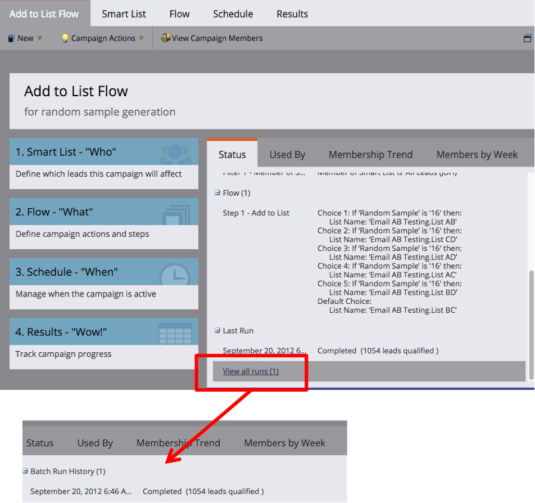
Task: Select the Membership Trend tab in status panel
Action: [x=370, y=155]
